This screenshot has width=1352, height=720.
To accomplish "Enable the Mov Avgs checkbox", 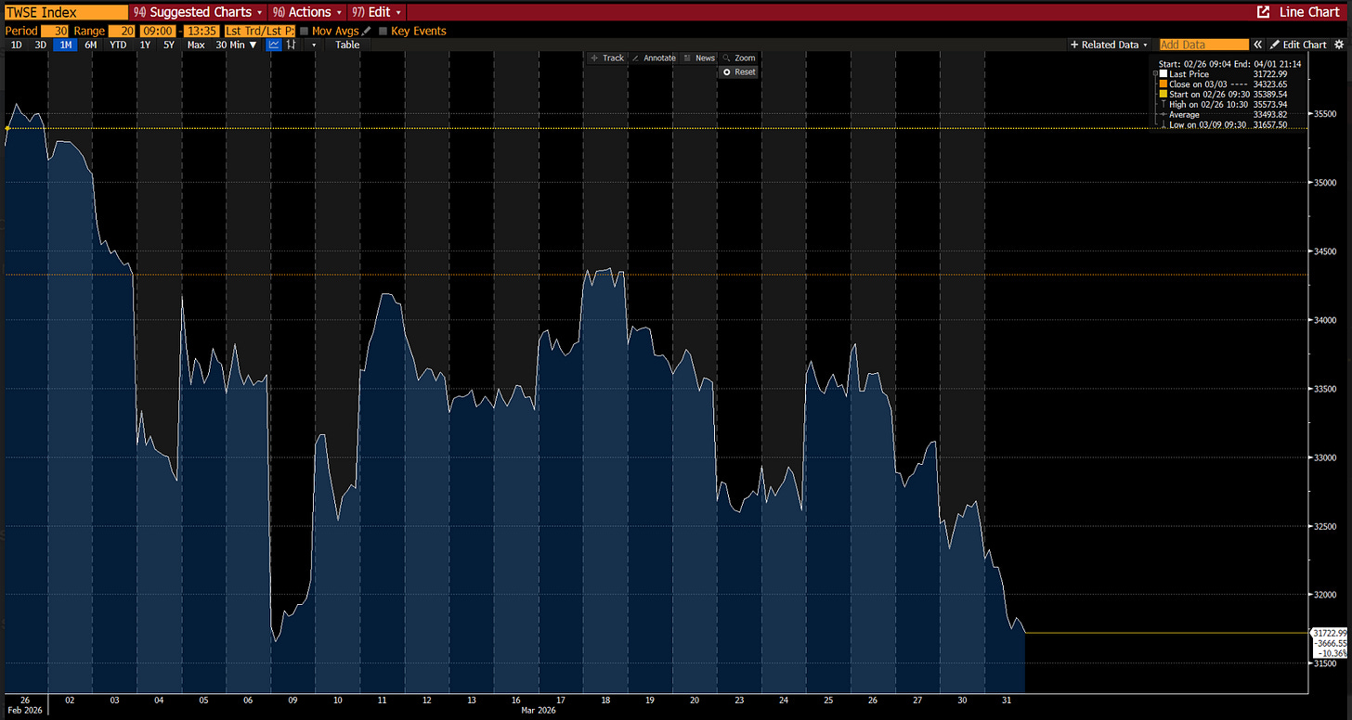I will [x=304, y=31].
